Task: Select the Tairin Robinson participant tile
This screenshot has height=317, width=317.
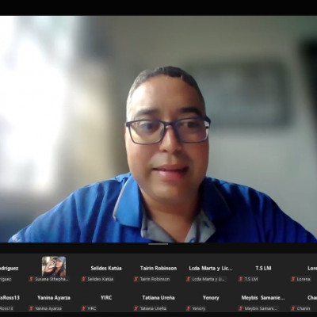Action: point(158,269)
